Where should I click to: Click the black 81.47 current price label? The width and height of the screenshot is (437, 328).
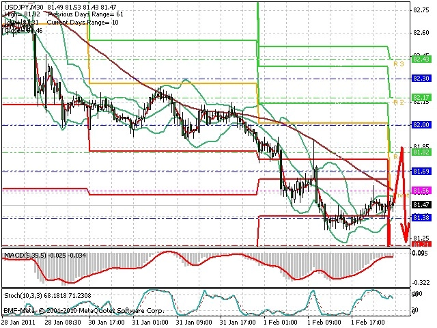[421, 205]
